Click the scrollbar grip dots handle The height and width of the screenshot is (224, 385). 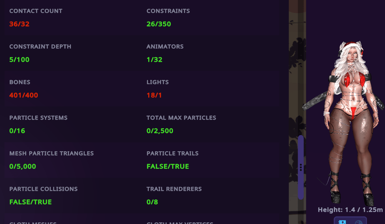(301, 167)
